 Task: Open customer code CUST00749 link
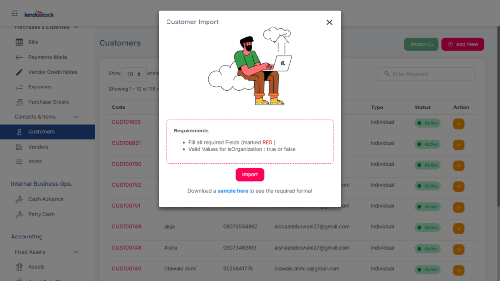coord(126,227)
